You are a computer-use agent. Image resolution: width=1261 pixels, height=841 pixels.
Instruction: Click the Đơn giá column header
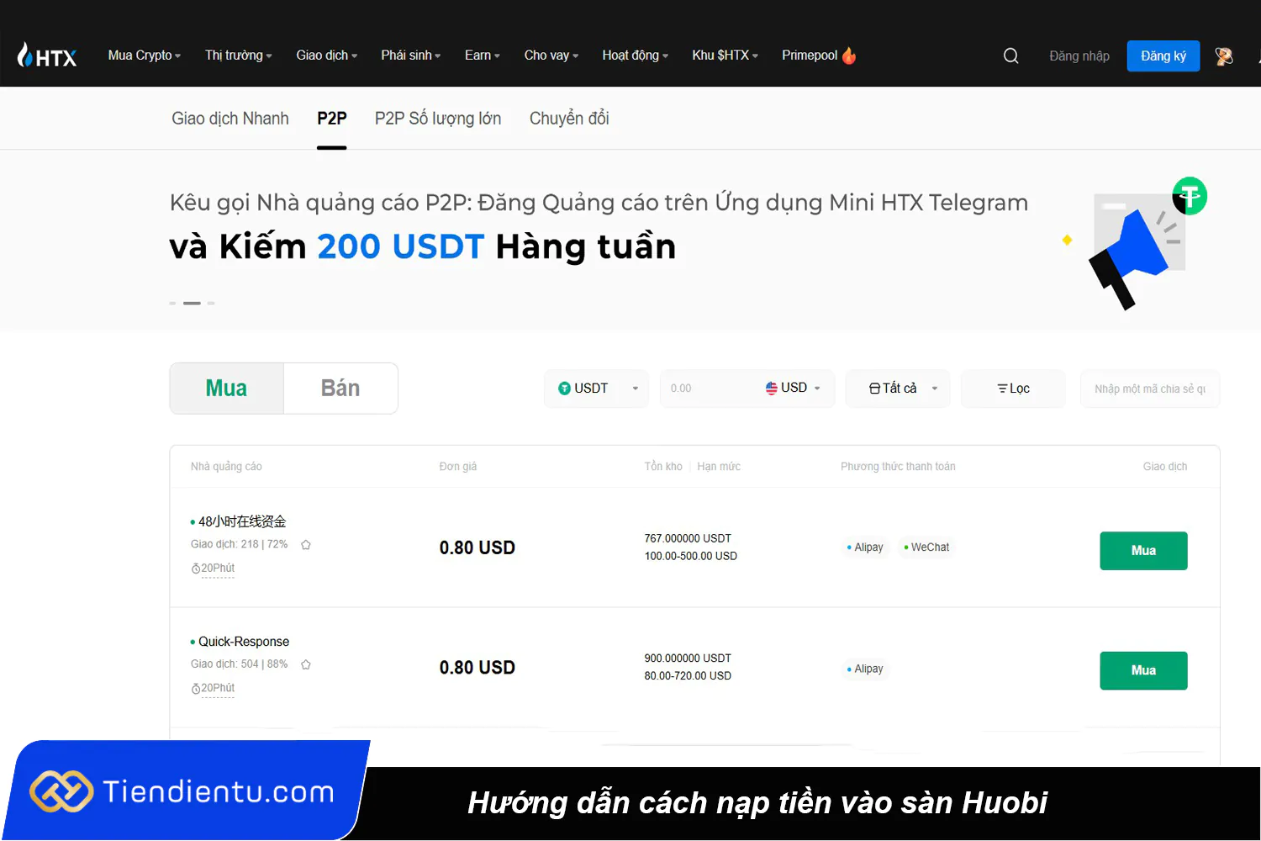coord(458,467)
